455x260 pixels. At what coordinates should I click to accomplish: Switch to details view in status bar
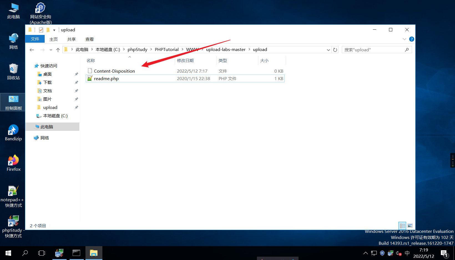[402, 226]
